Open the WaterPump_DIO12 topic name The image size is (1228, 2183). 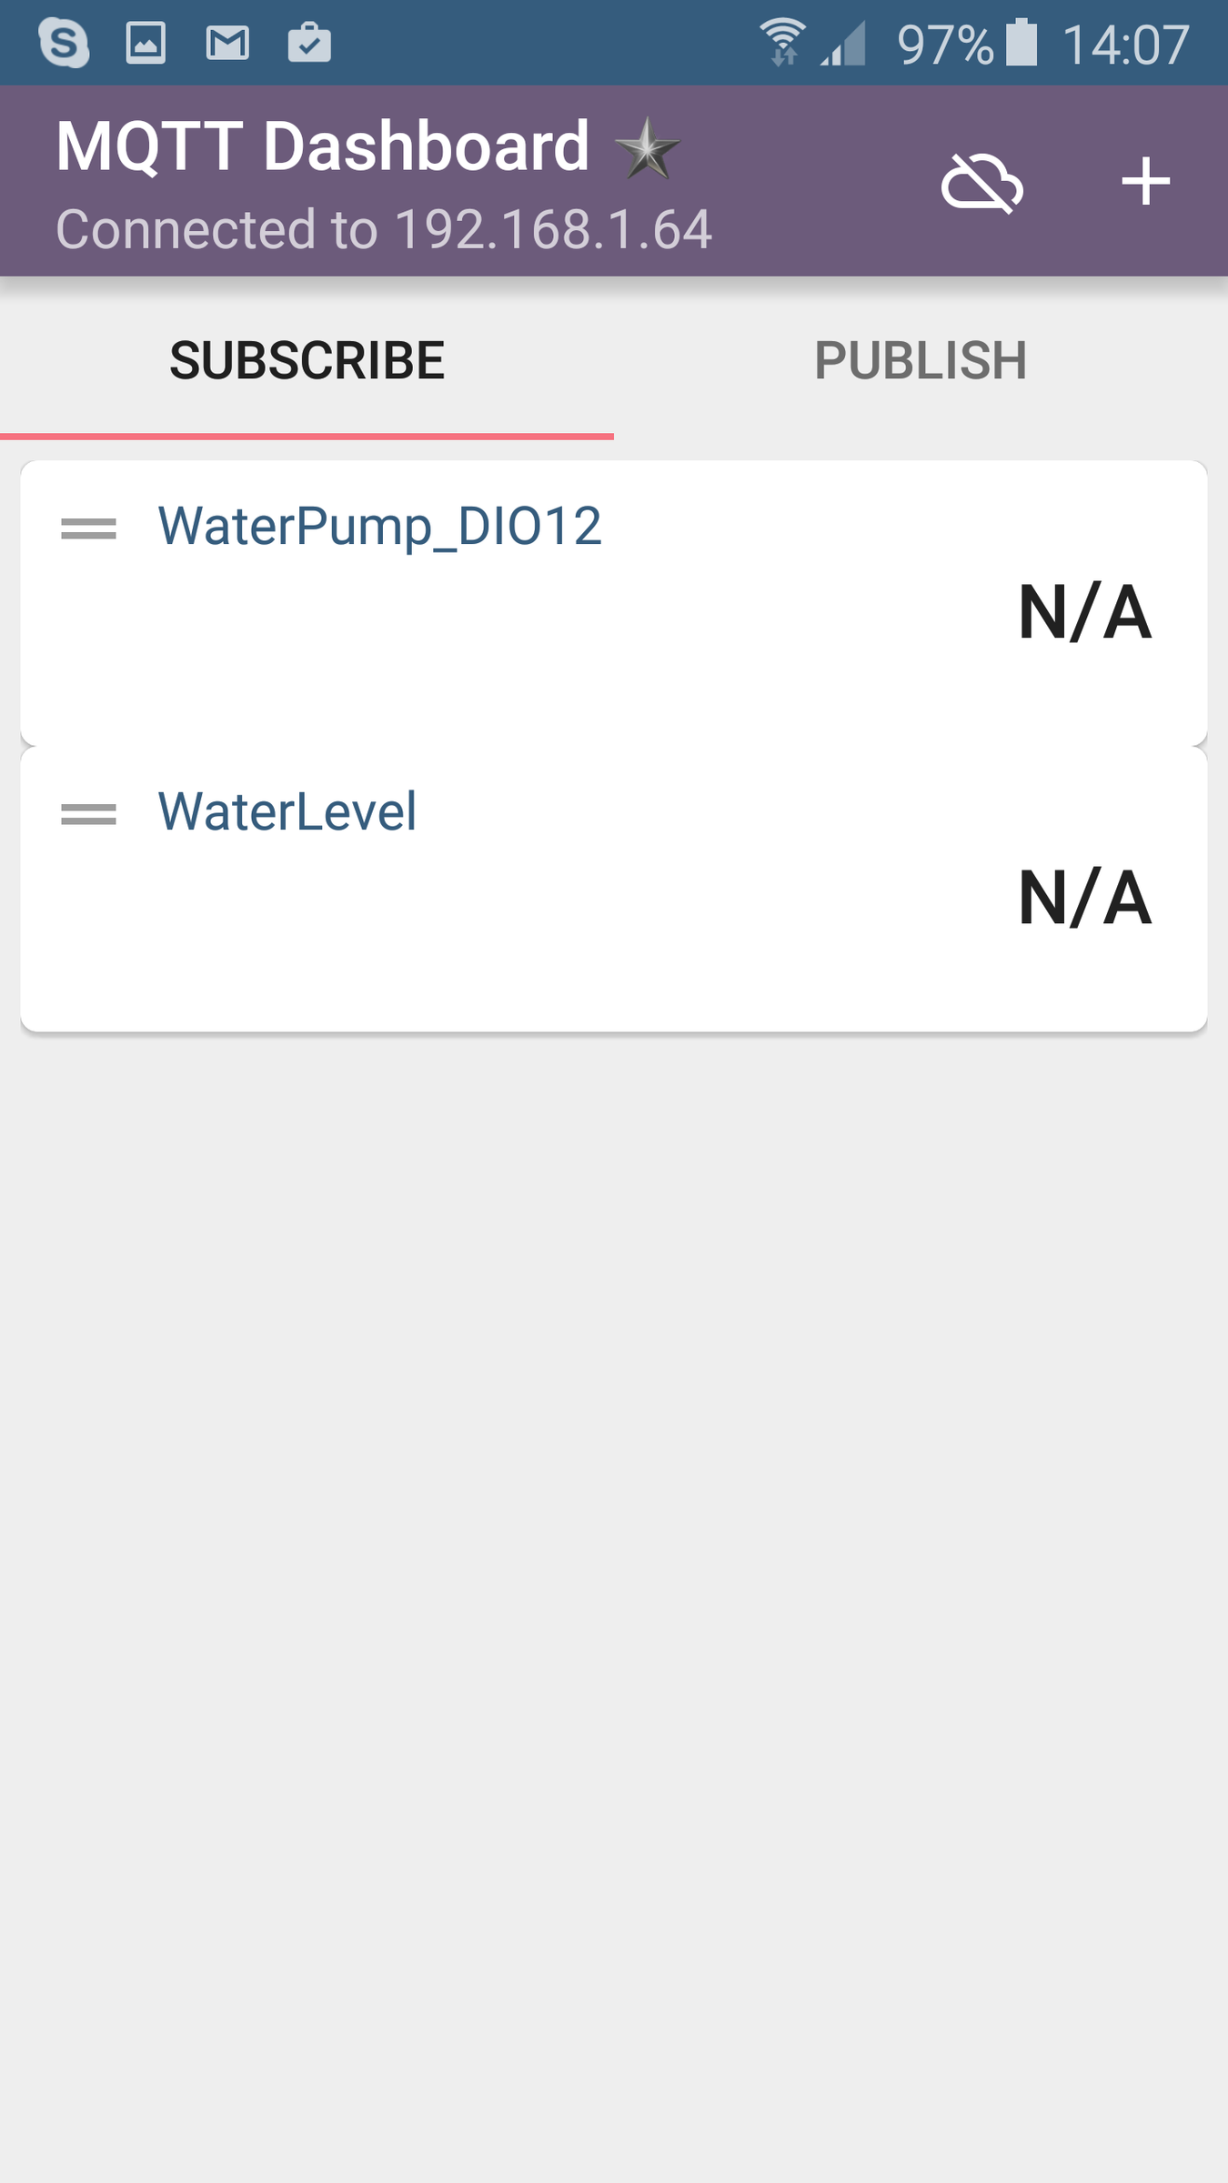[379, 526]
